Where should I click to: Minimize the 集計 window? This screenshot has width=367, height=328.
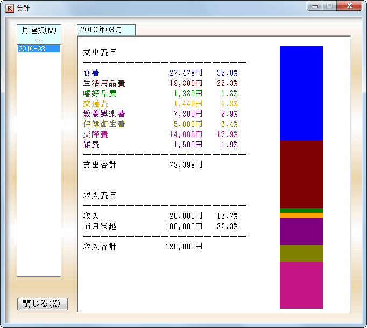pyautogui.click(x=315, y=6)
